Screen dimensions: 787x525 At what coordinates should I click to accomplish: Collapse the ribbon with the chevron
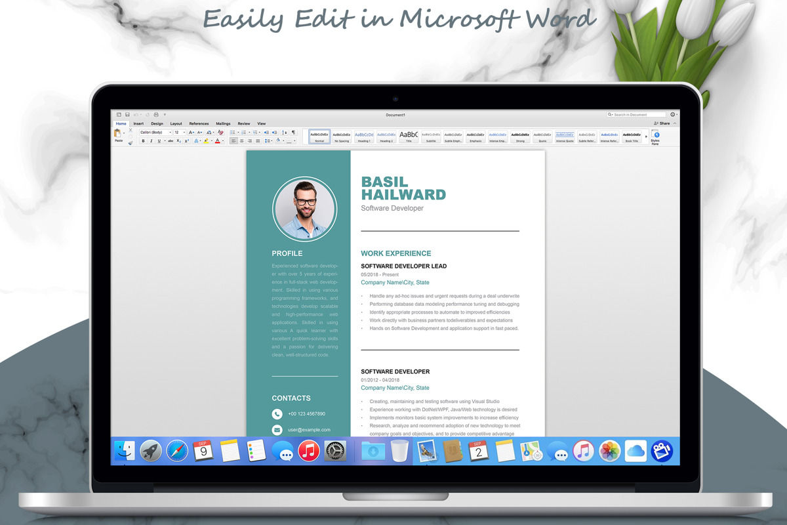point(675,123)
